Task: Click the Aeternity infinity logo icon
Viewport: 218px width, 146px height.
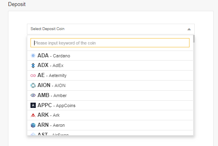Action: click(x=33, y=75)
